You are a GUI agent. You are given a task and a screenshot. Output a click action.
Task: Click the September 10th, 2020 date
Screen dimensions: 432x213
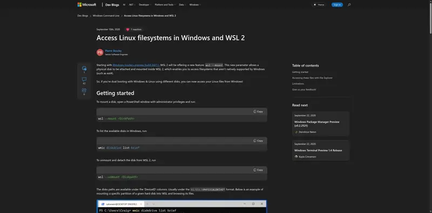108,29
